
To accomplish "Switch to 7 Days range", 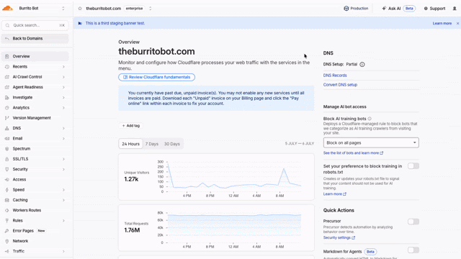I will click(152, 144).
